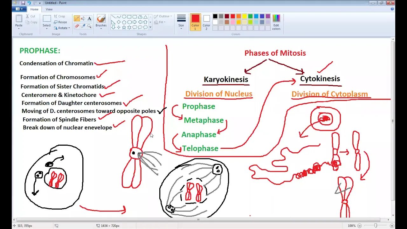The height and width of the screenshot is (229, 407).
Task: Switch to the Home ribbon tab
Action: [x=34, y=9]
